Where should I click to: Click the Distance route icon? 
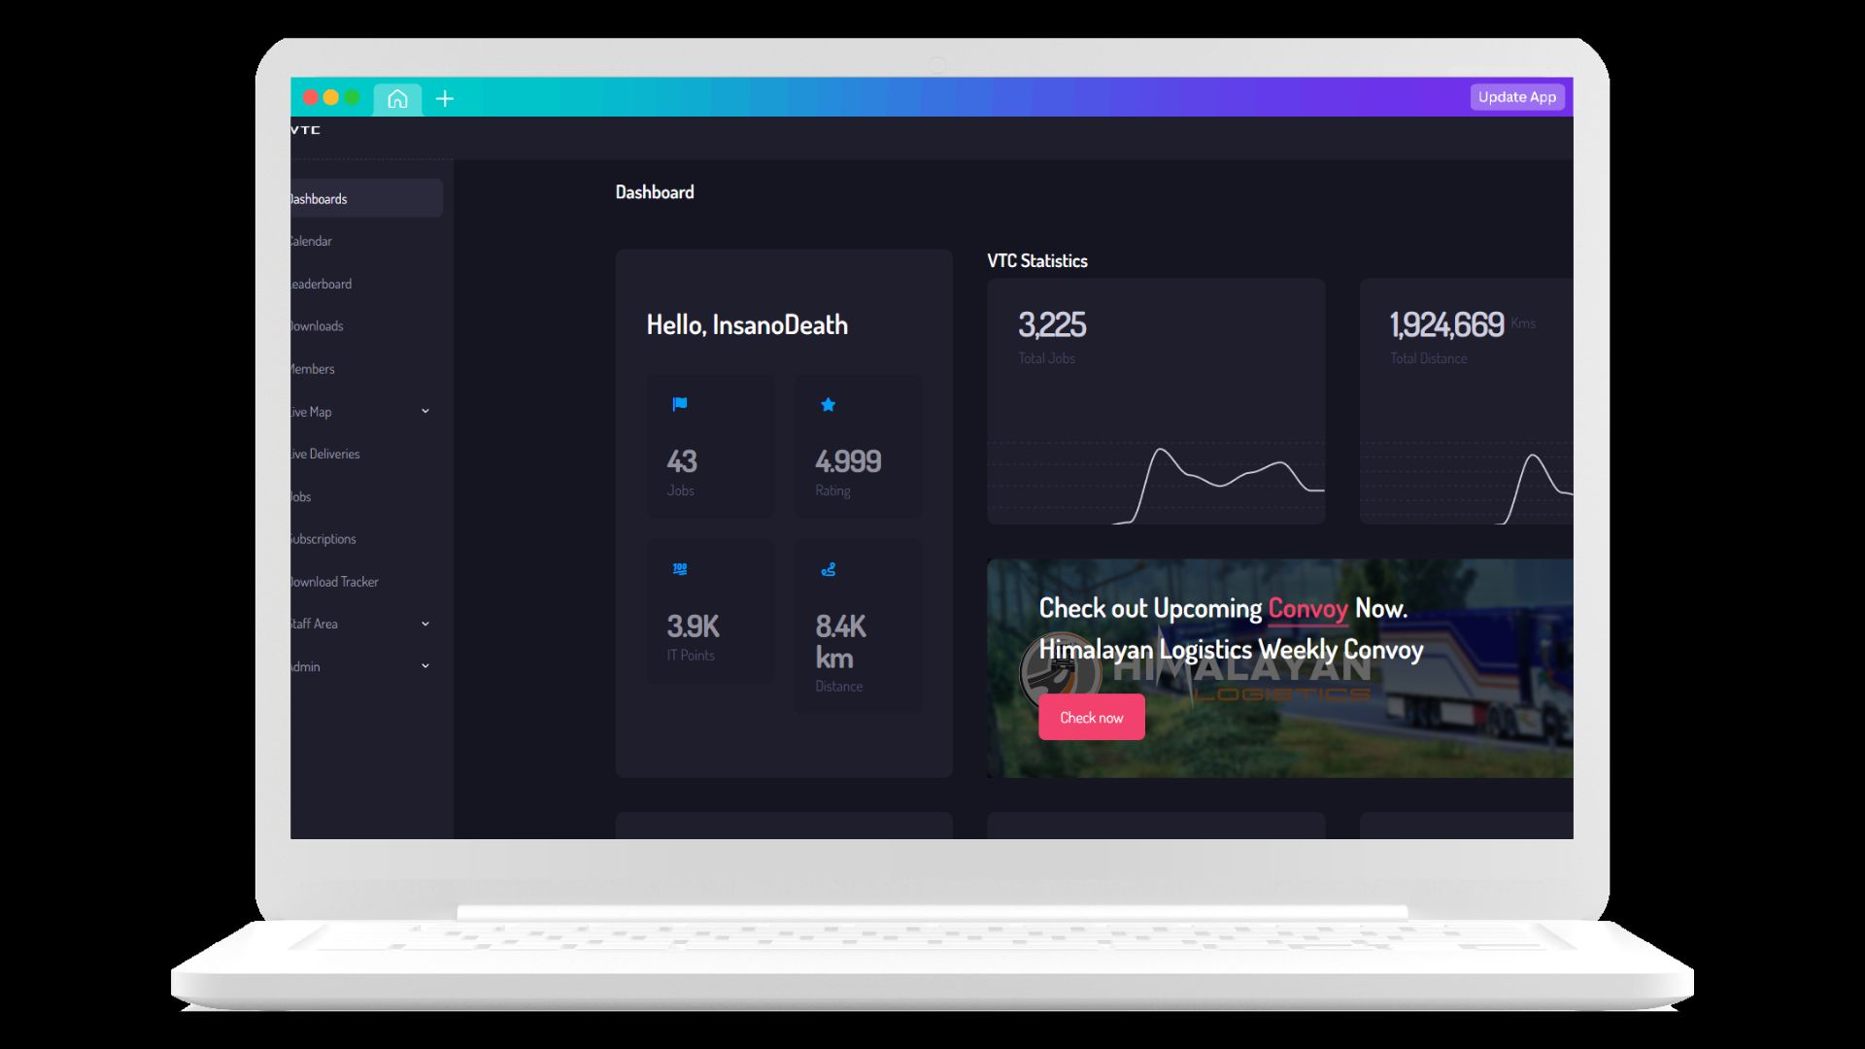[x=829, y=569]
